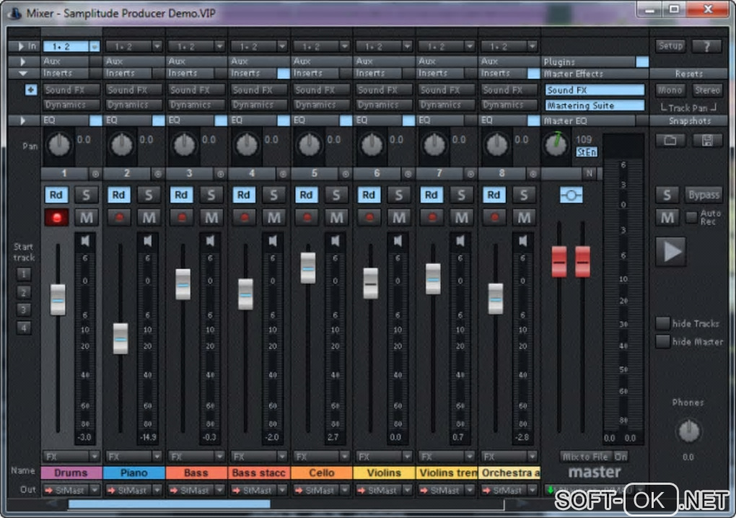Image resolution: width=736 pixels, height=518 pixels.
Task: Expand the Aux section triangle
Action: tap(22, 61)
